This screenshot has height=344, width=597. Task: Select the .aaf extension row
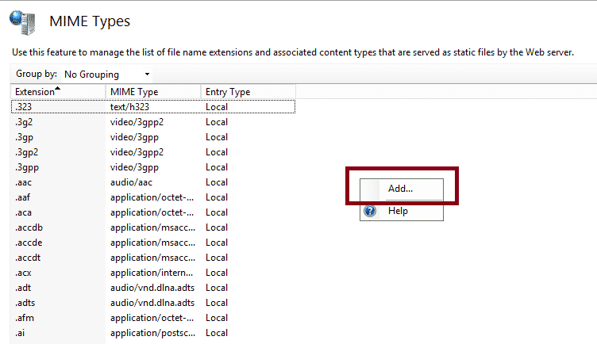[x=153, y=197]
